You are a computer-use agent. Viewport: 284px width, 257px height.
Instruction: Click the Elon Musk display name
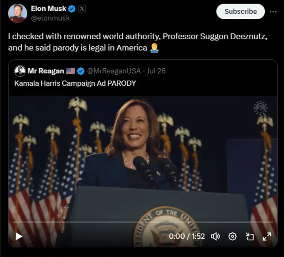point(48,9)
